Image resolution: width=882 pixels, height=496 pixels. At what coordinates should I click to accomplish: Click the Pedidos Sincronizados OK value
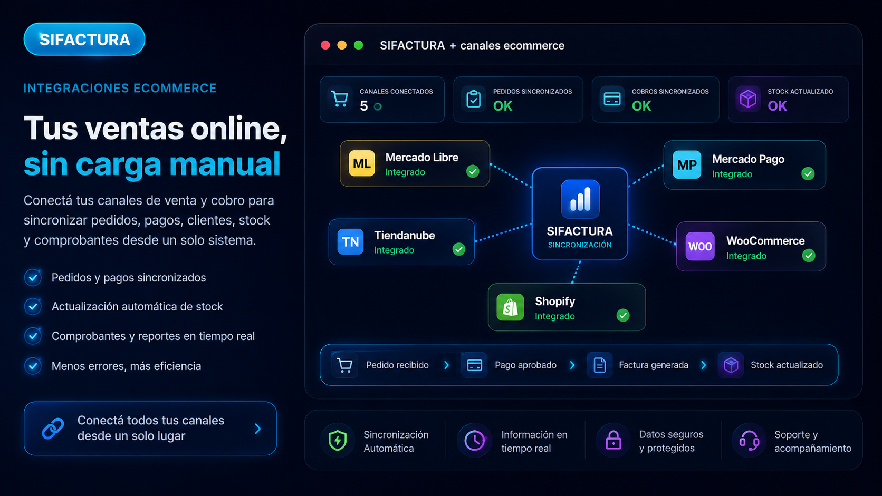click(x=503, y=106)
